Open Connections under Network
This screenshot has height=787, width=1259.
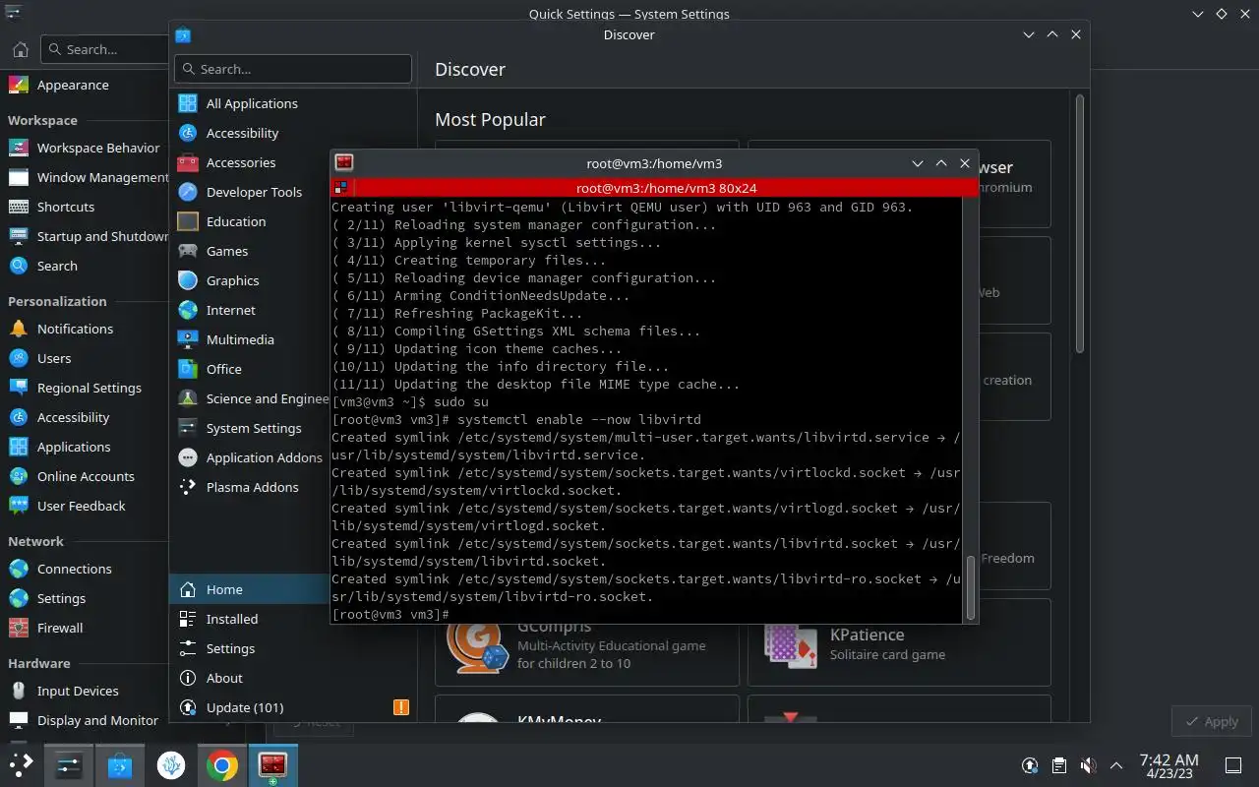(85, 569)
